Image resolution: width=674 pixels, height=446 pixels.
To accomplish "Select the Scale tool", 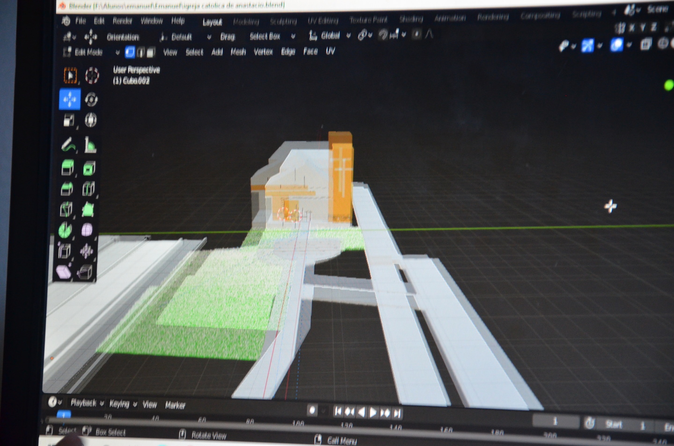I will pyautogui.click(x=69, y=120).
